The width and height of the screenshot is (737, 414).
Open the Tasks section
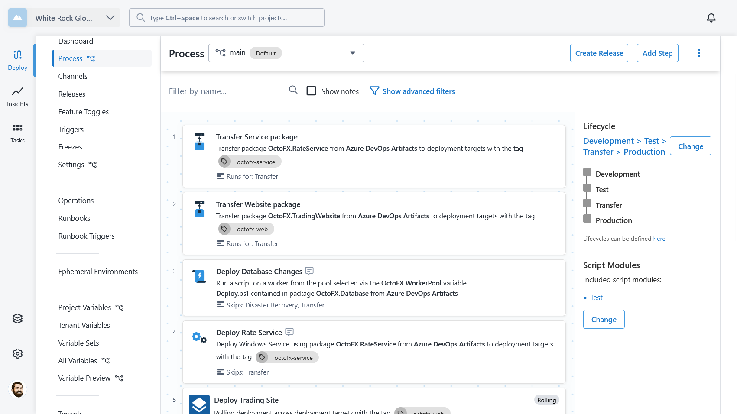click(17, 133)
